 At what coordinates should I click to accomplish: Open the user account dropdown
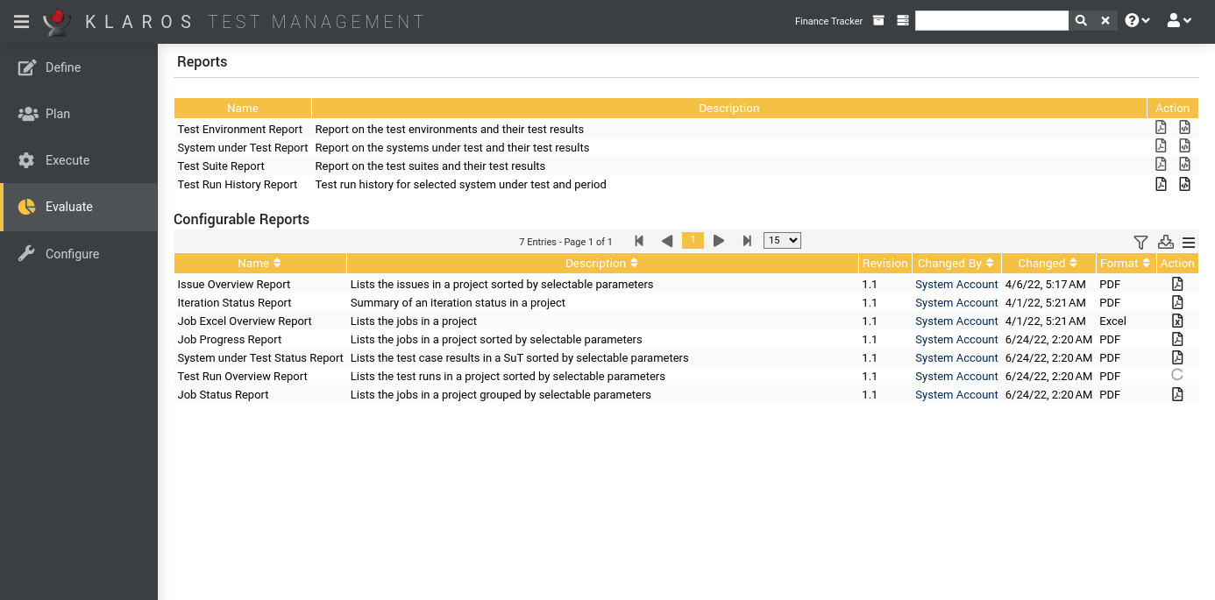click(x=1179, y=19)
